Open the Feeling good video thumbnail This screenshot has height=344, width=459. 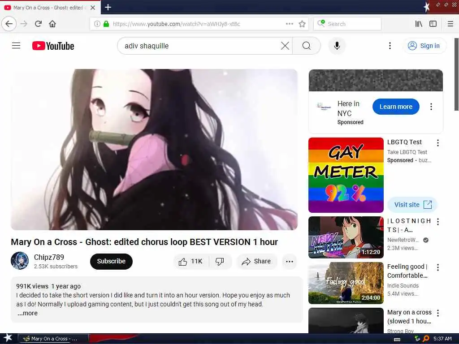346,283
